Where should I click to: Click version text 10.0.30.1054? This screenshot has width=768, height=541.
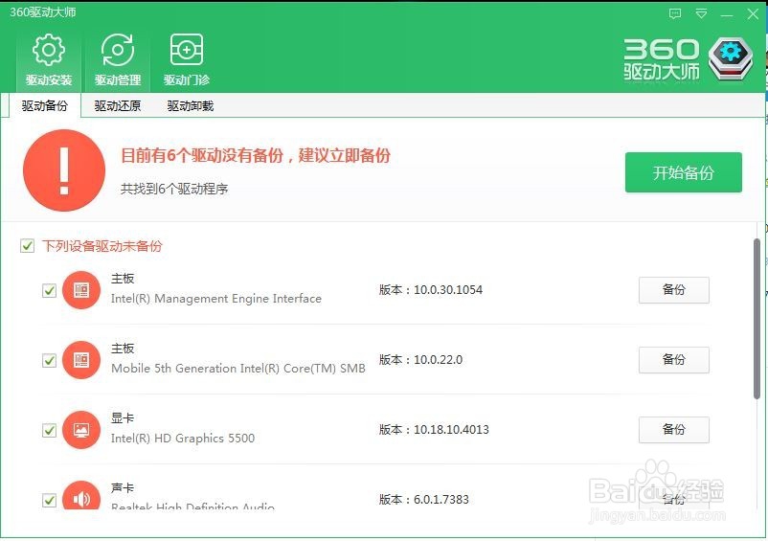[448, 290]
